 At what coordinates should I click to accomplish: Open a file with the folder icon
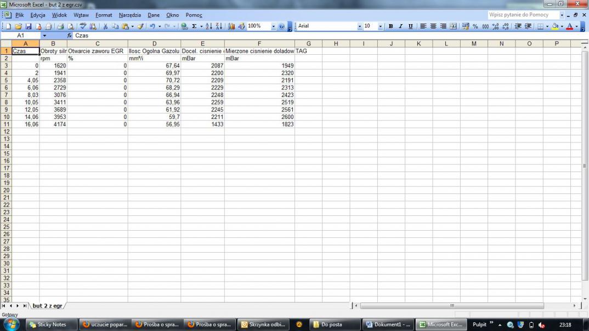click(18, 26)
